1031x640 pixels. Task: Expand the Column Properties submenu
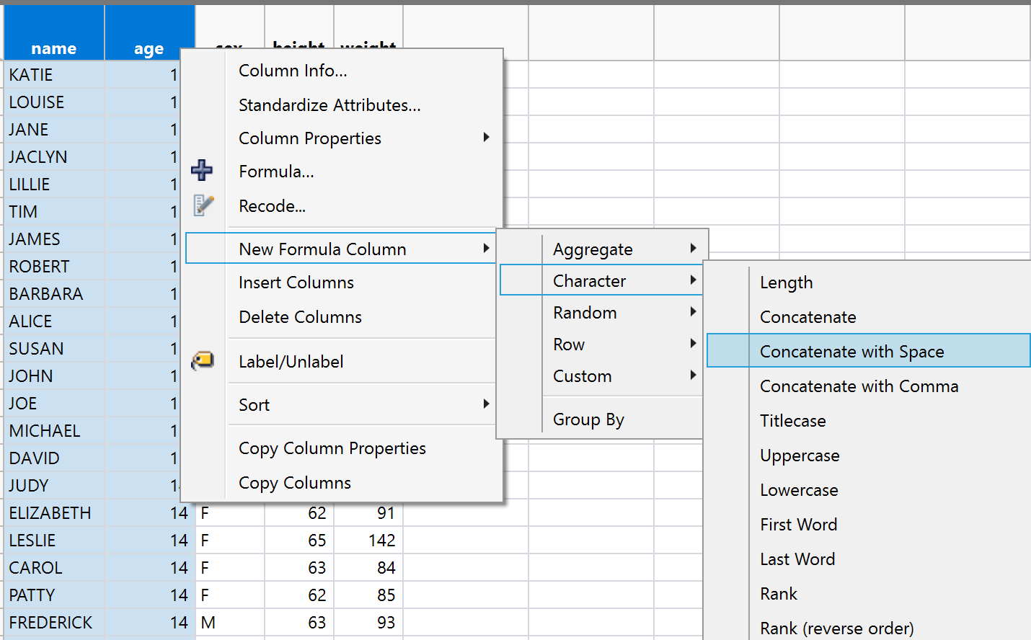(x=309, y=138)
